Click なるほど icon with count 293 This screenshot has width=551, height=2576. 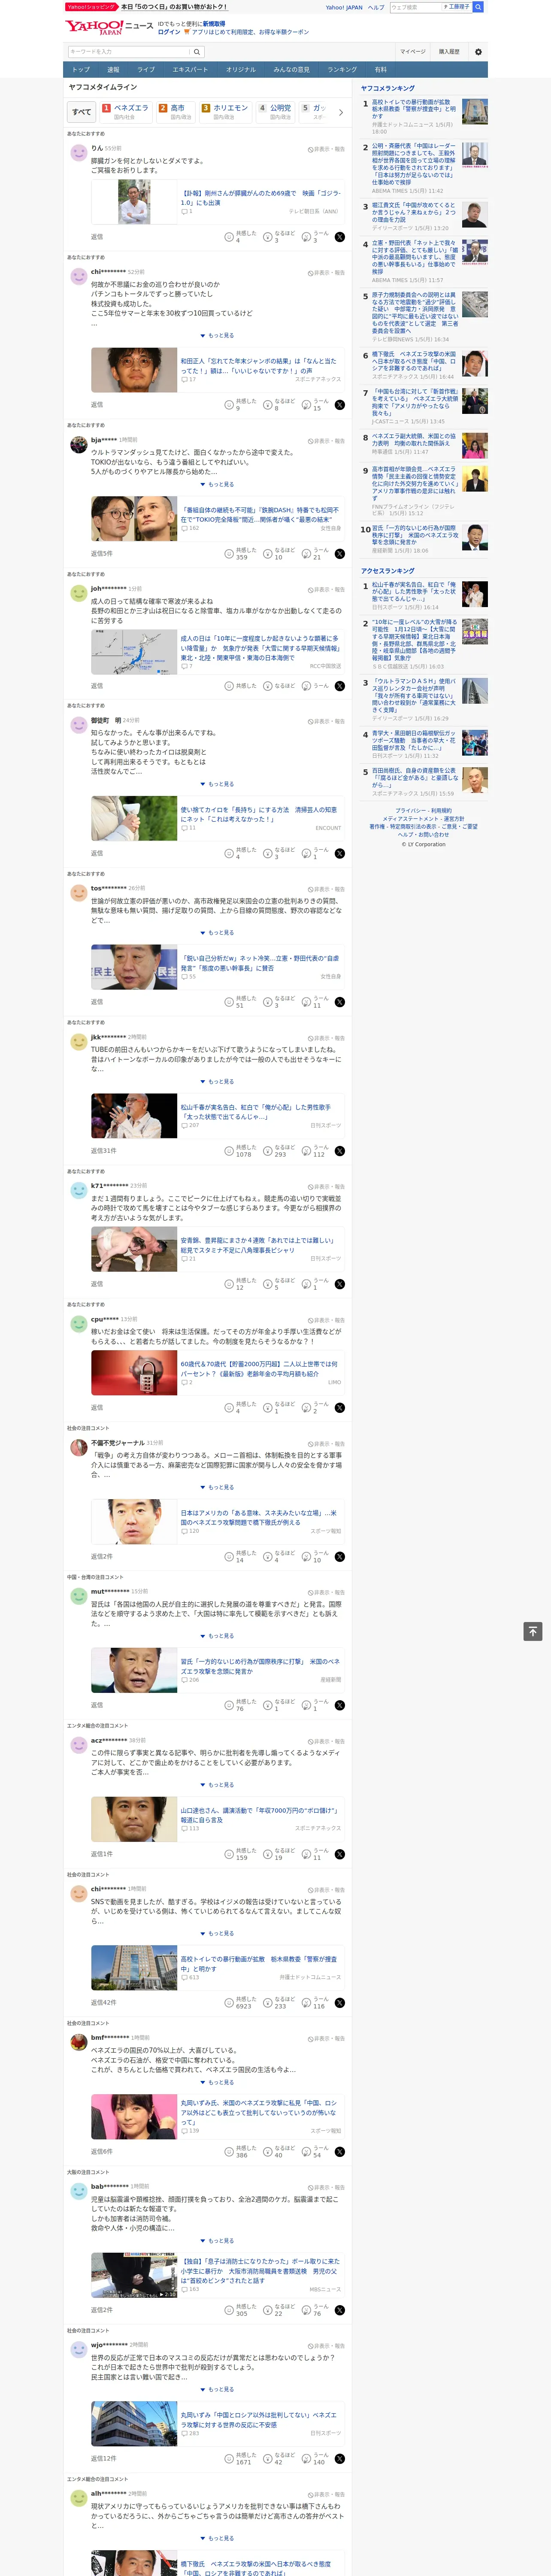[x=268, y=1151]
